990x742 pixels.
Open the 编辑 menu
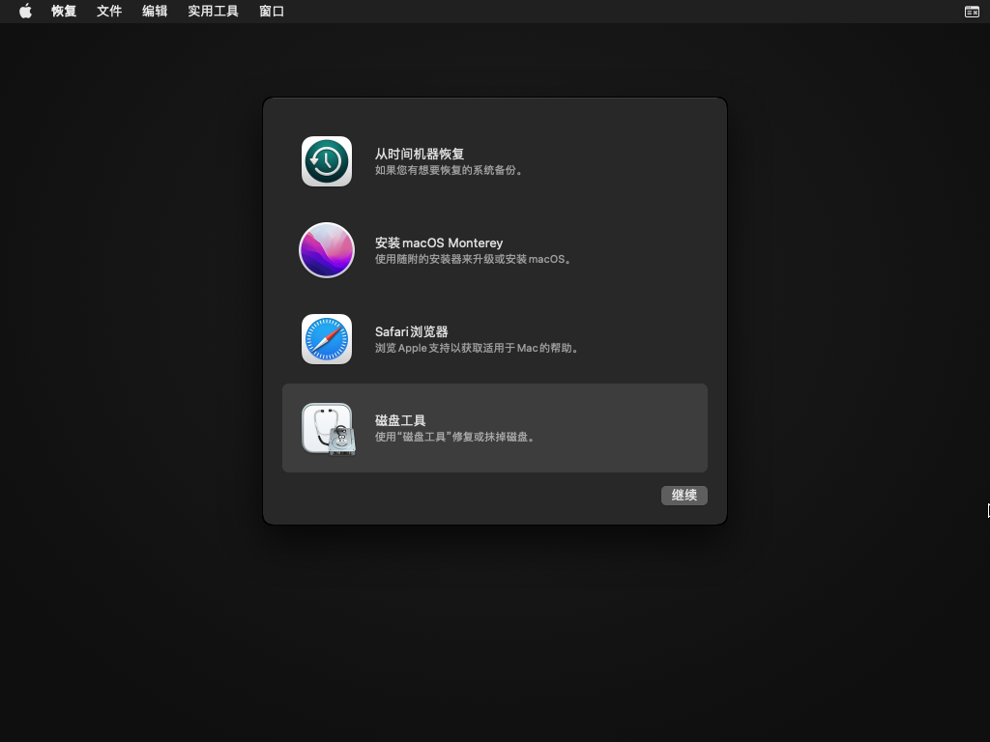point(155,12)
